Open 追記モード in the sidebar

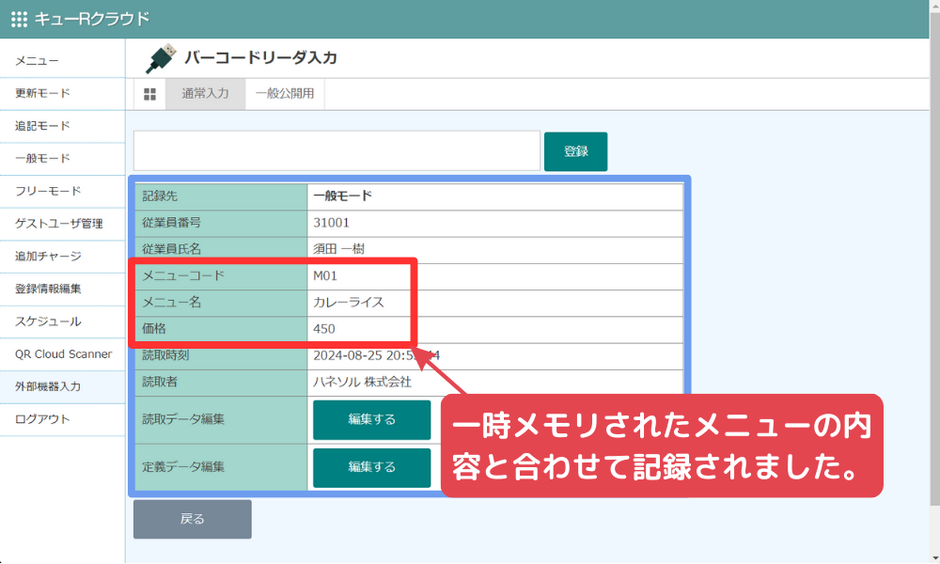pyautogui.click(x=62, y=126)
